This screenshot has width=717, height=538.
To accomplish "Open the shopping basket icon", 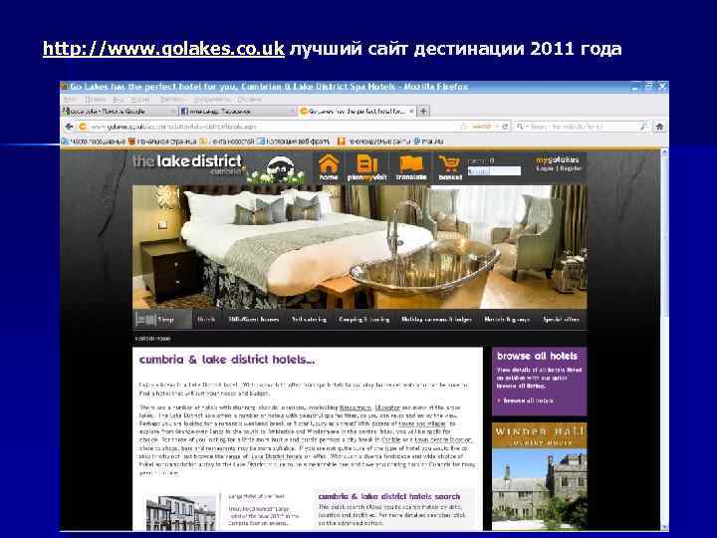I will [x=449, y=167].
